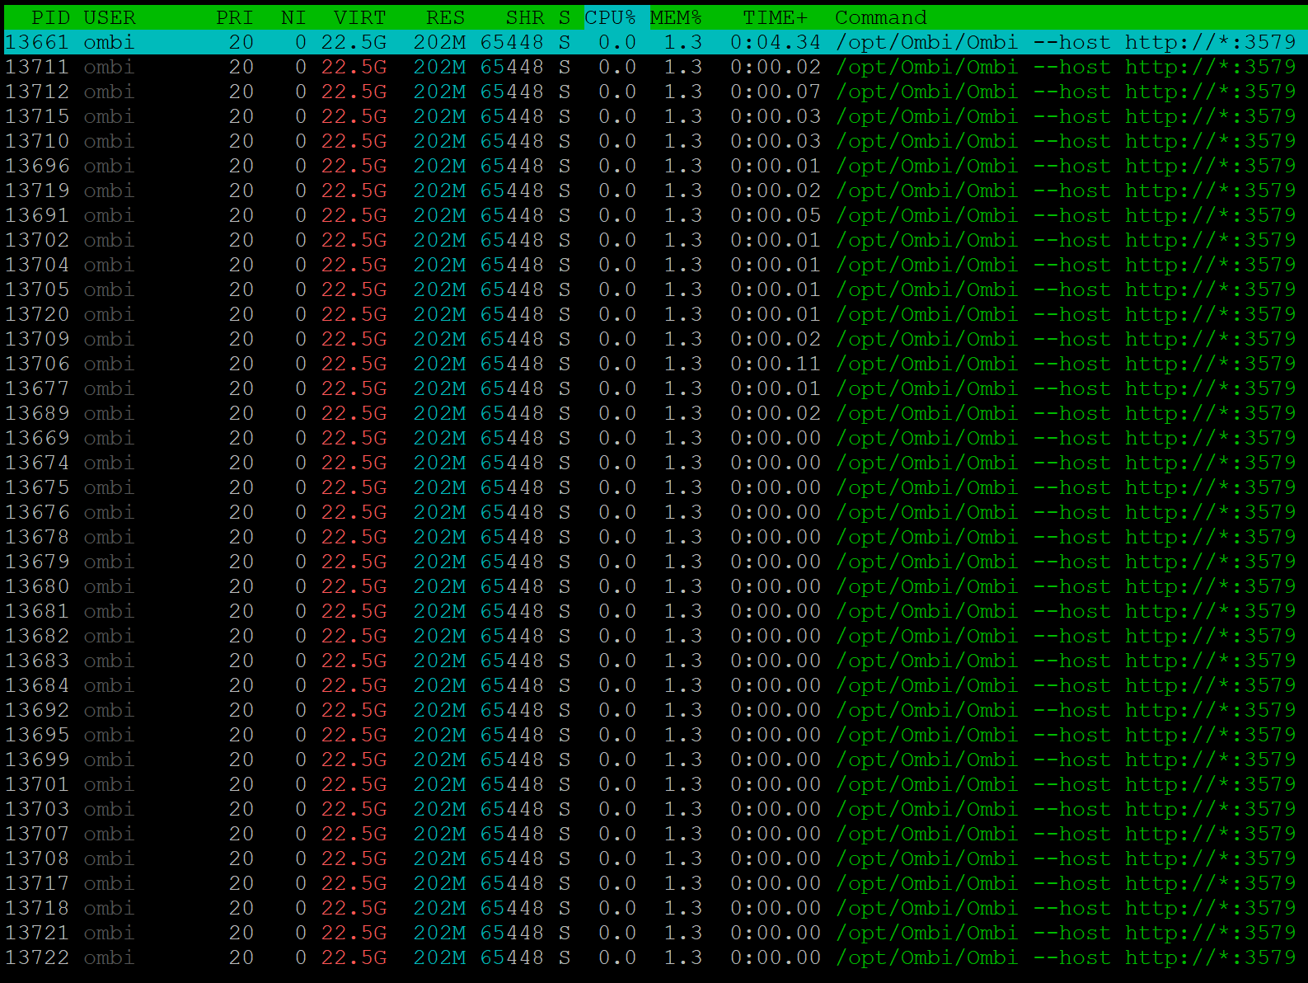The width and height of the screenshot is (1308, 983).
Task: Click the 0:00.07 time value
Action: (776, 92)
